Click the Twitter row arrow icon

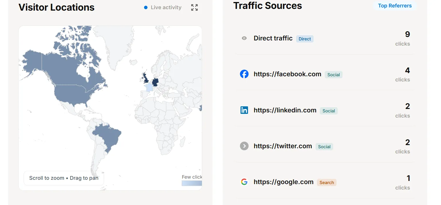click(244, 146)
